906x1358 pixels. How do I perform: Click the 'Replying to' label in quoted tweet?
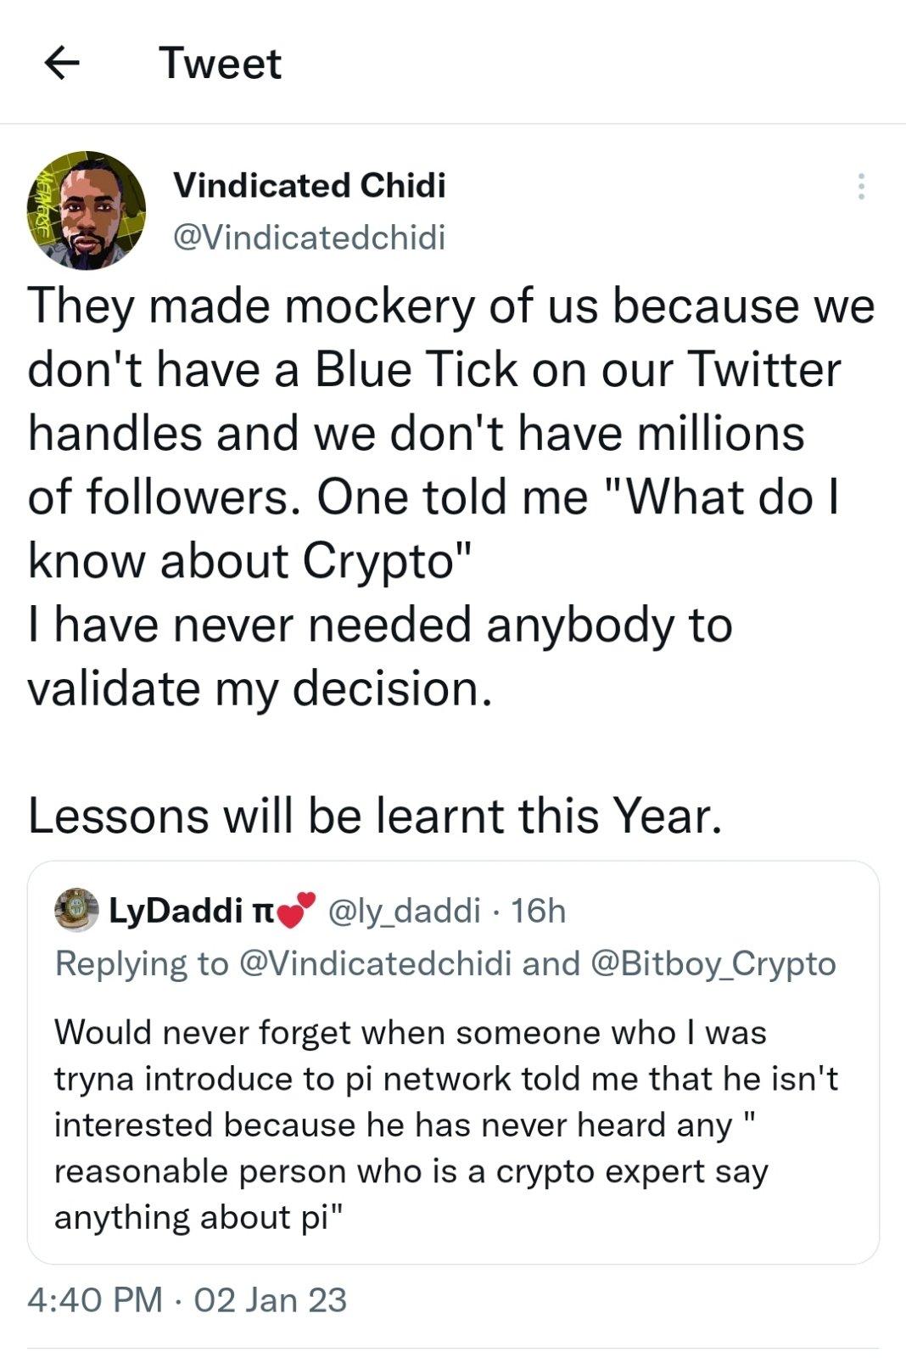tap(141, 964)
